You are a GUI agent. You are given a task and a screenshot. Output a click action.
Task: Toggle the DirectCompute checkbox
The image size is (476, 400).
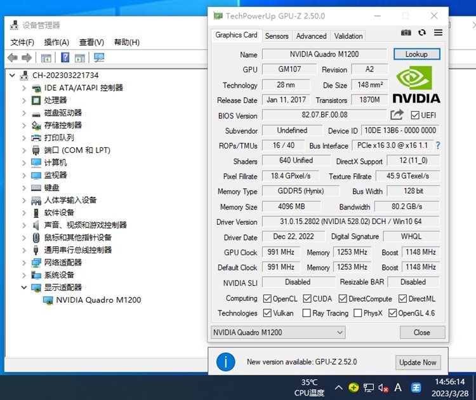(x=343, y=298)
